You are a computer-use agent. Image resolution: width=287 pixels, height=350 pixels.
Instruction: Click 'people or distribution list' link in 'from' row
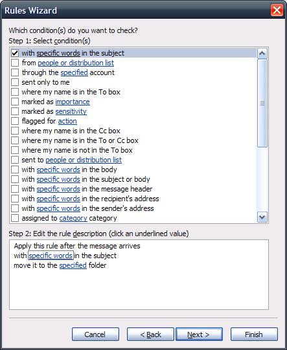(x=76, y=63)
